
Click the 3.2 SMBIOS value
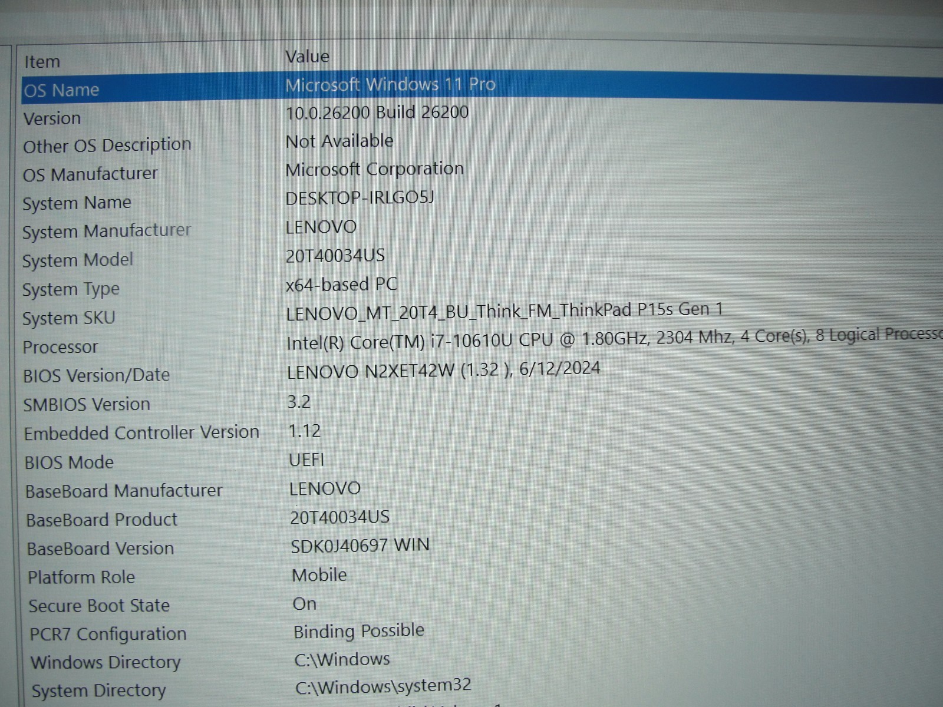pos(299,402)
